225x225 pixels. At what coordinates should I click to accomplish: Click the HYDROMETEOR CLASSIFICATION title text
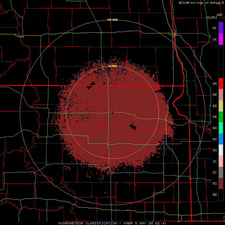pos(88,223)
